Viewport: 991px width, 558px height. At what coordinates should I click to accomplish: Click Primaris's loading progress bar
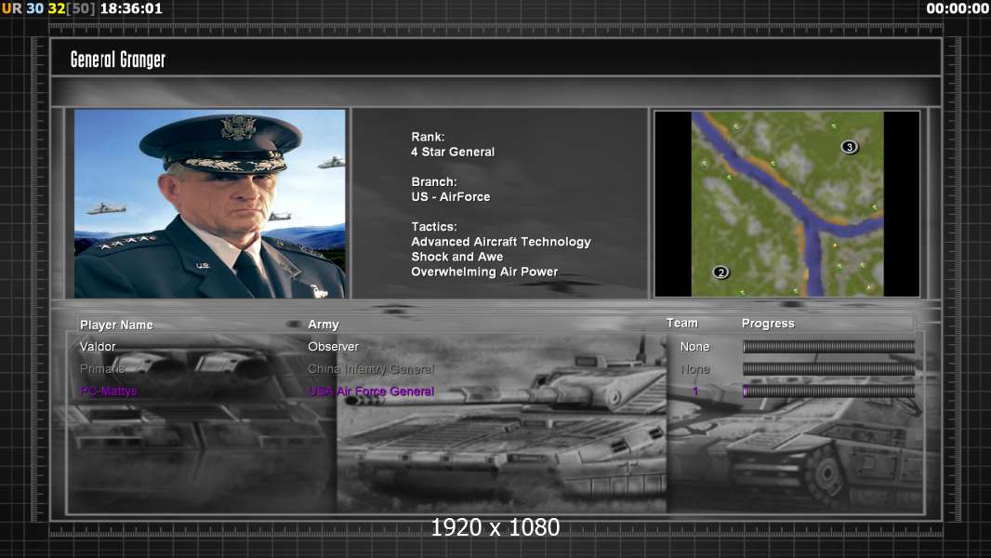tap(828, 368)
